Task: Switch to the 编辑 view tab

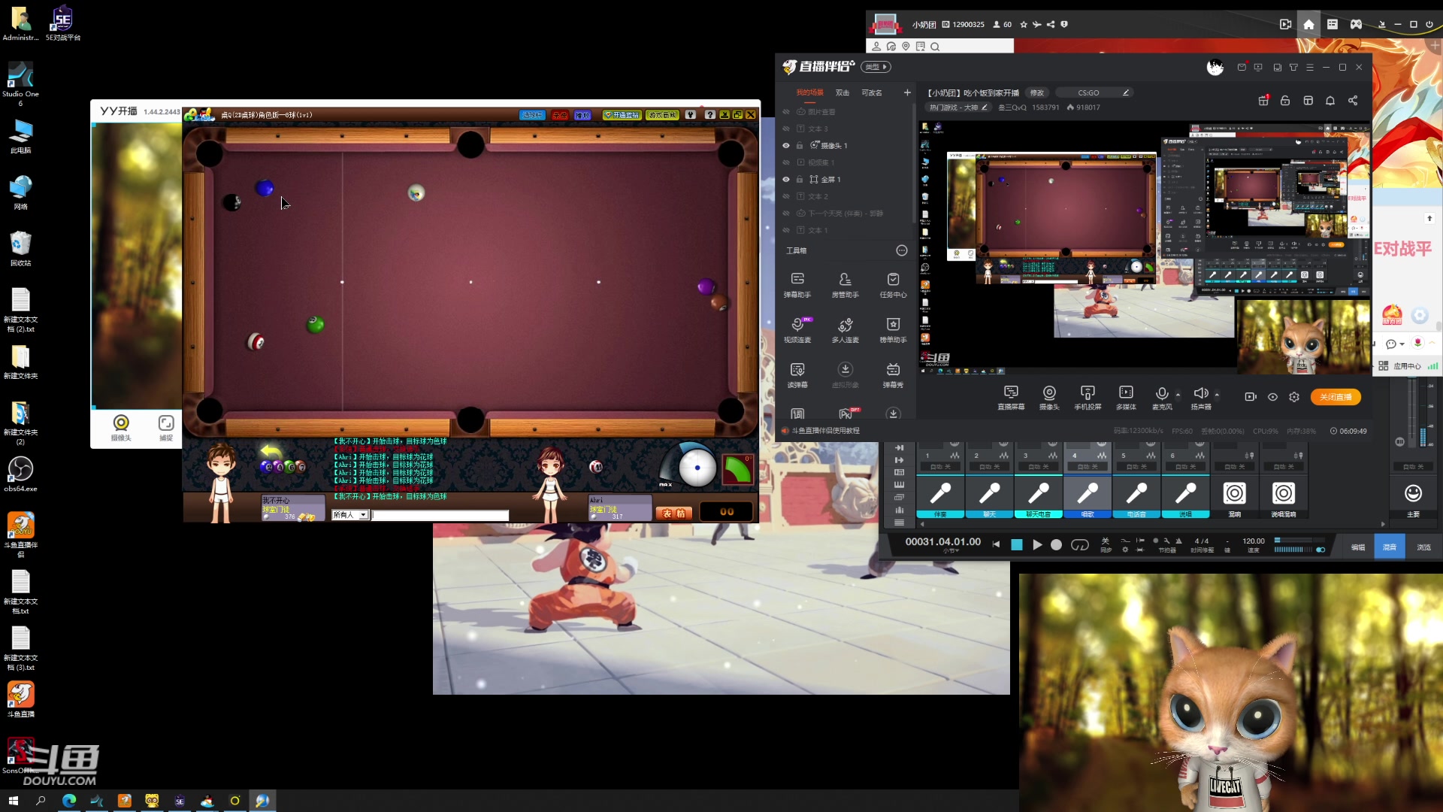Action: [1358, 547]
